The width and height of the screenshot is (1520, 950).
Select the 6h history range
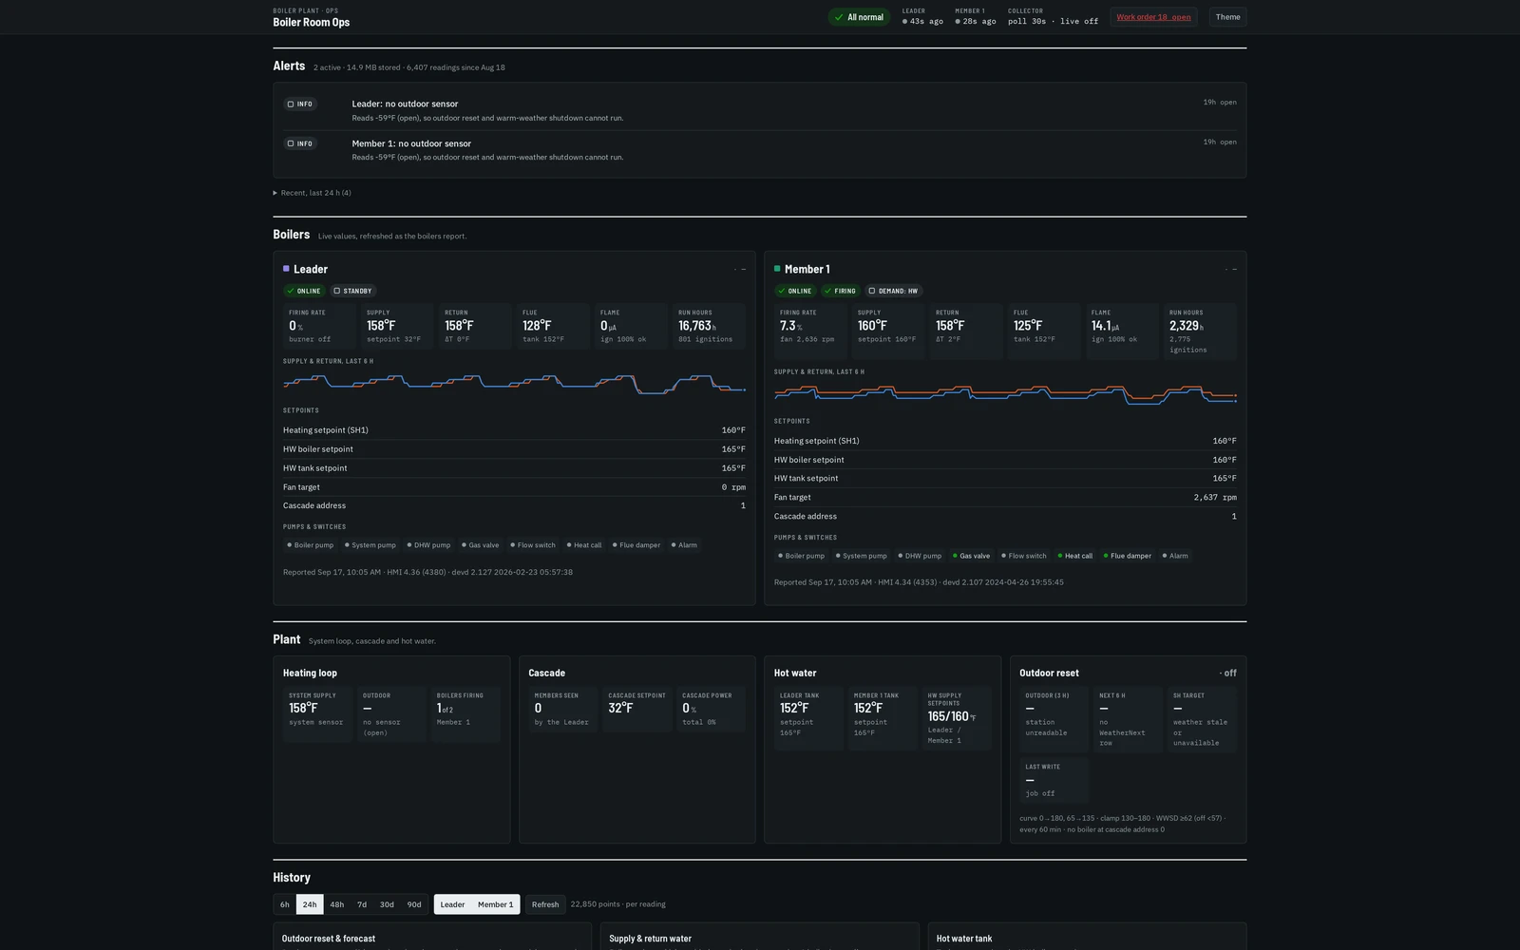pos(284,904)
